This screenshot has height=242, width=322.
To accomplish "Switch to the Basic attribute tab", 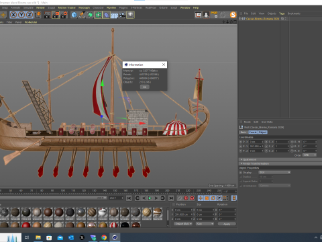I will pos(244,132).
